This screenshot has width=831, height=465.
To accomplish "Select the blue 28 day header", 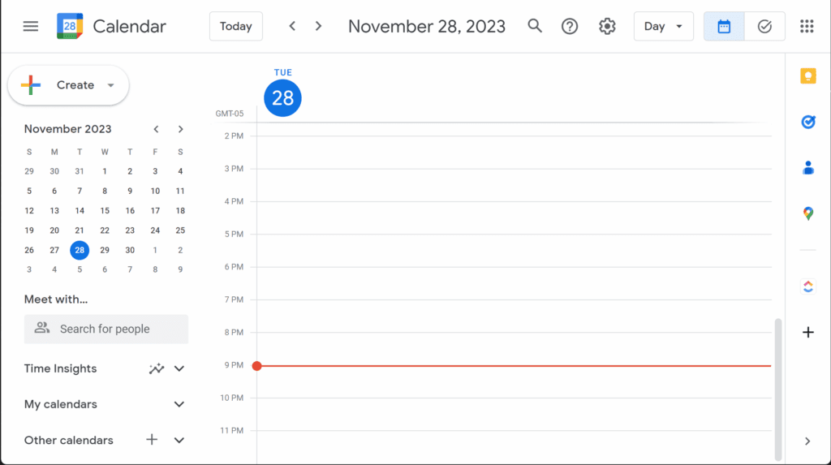I will pyautogui.click(x=282, y=98).
